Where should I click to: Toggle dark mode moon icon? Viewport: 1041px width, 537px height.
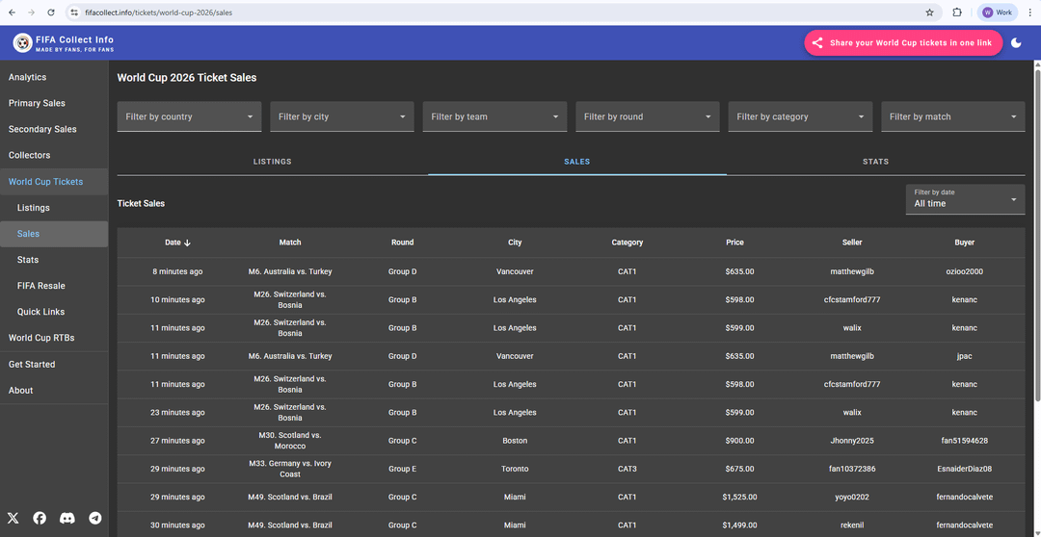click(1016, 43)
